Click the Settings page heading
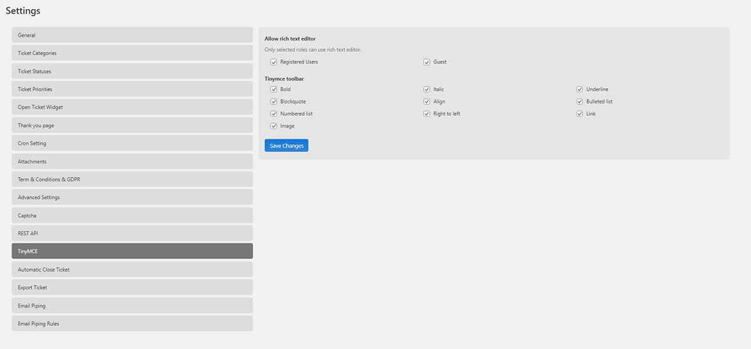Viewport: 751px width, 349px height. [x=23, y=11]
